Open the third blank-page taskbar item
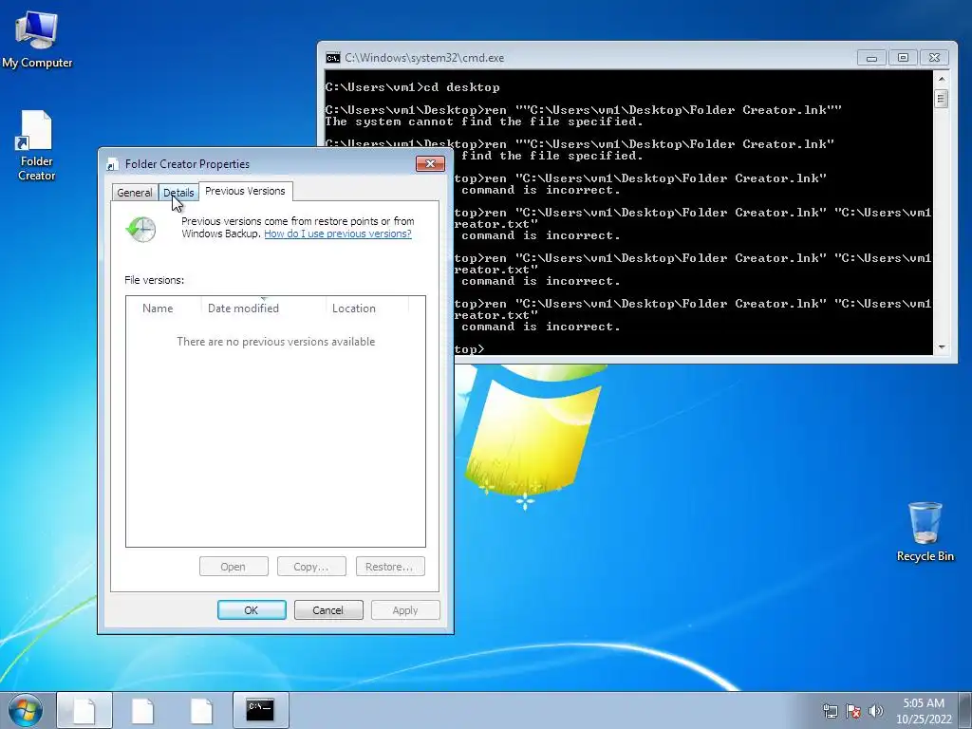This screenshot has height=729, width=972. (x=201, y=710)
